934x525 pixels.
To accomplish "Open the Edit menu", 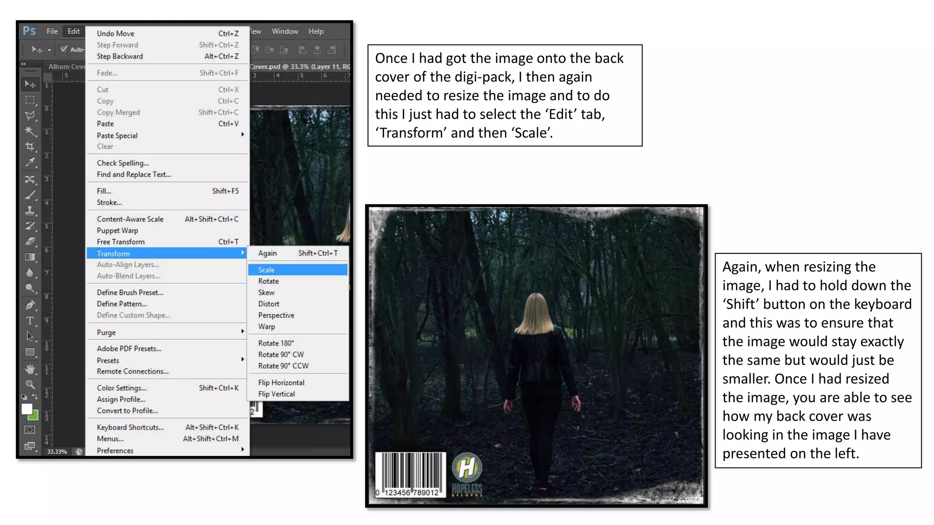I will pyautogui.click(x=73, y=31).
